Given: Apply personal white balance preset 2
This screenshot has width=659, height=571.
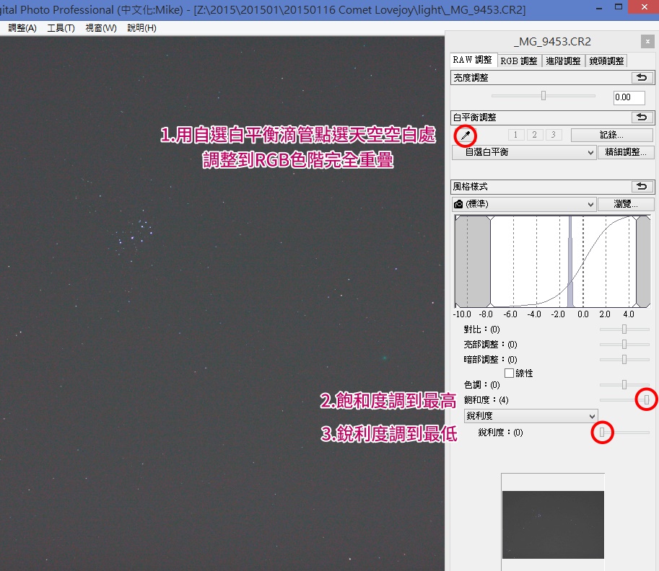Looking at the screenshot, I should pyautogui.click(x=535, y=135).
